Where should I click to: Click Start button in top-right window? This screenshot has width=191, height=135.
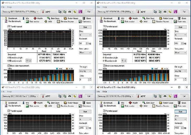pyautogui.click(x=180, y=27)
